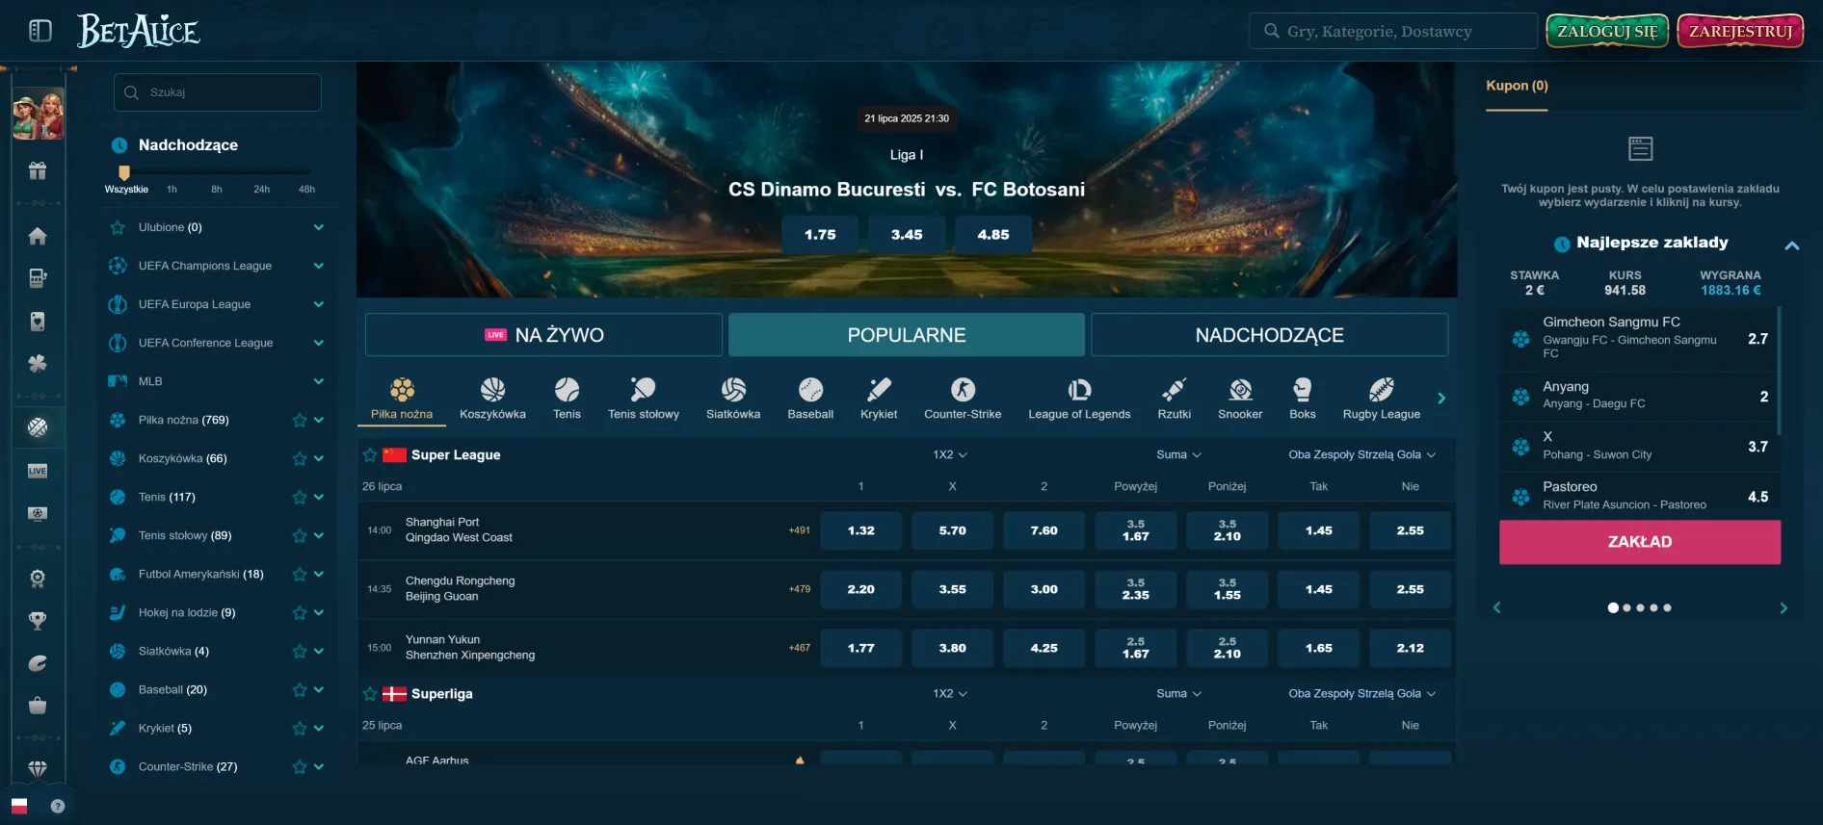
Task: Open the gift bonus icon in left rail
Action: (38, 171)
